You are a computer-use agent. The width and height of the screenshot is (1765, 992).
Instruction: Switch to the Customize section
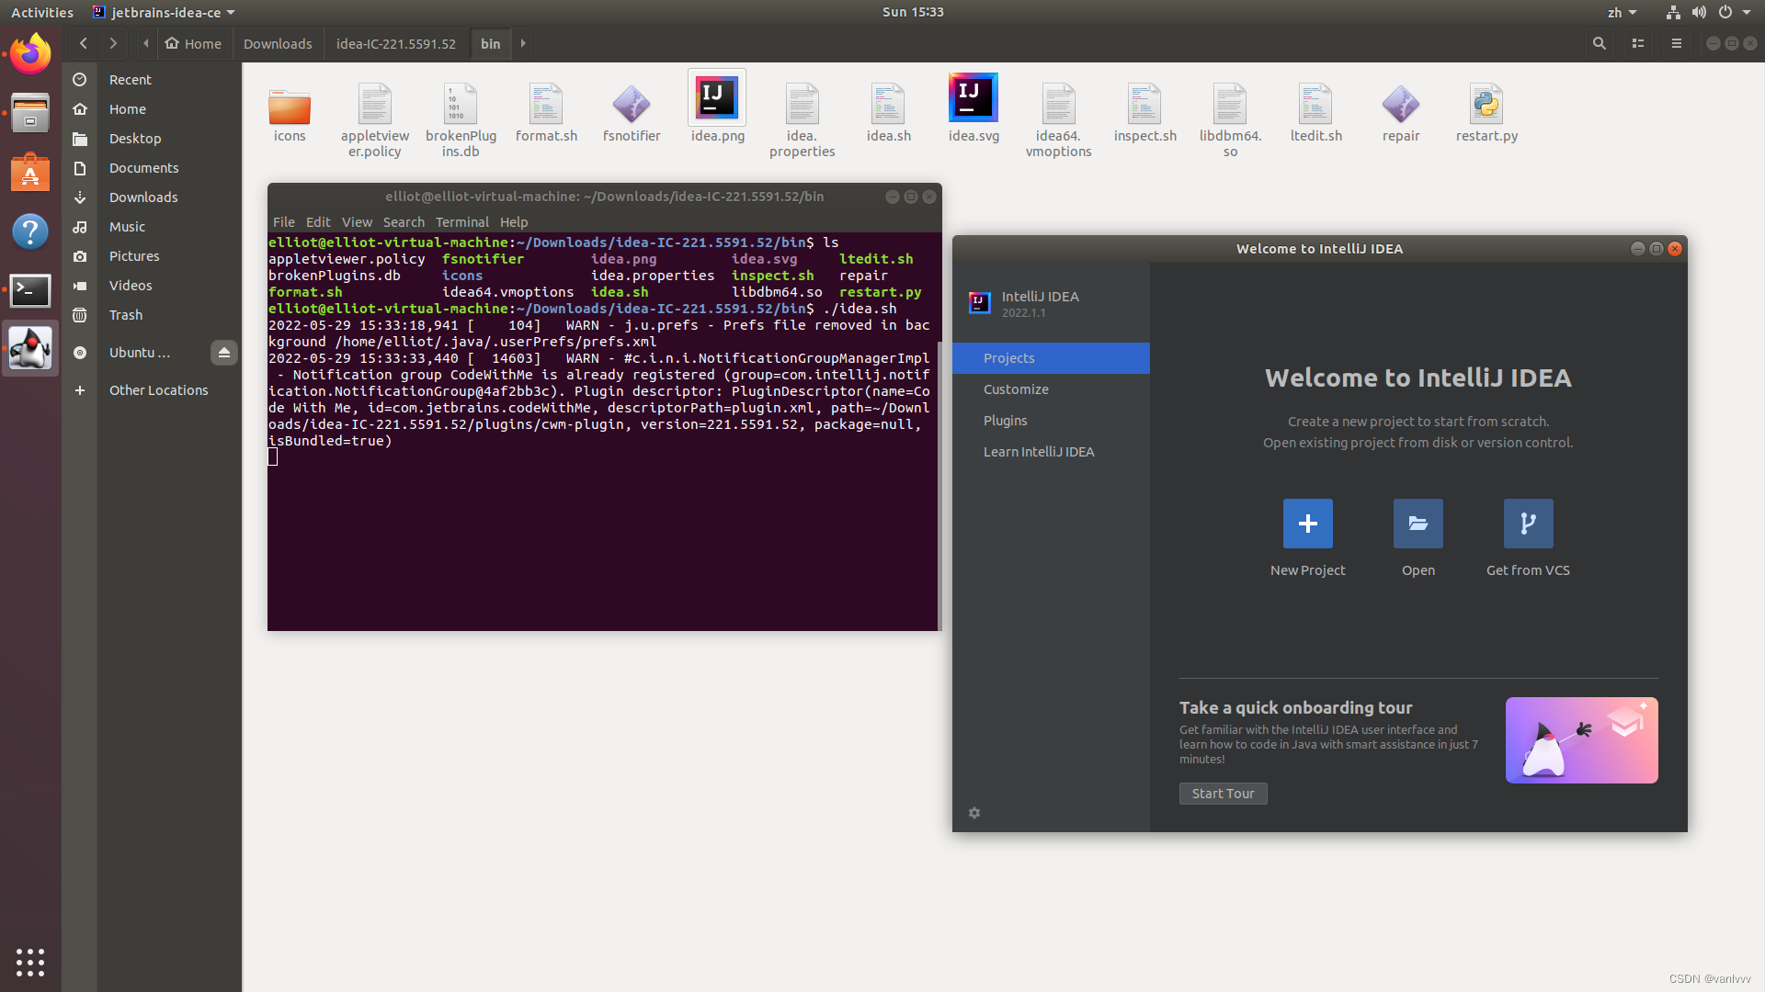click(1016, 389)
